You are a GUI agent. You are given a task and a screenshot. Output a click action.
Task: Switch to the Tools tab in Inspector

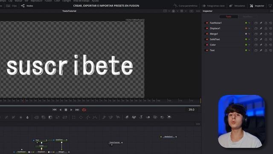(229, 17)
